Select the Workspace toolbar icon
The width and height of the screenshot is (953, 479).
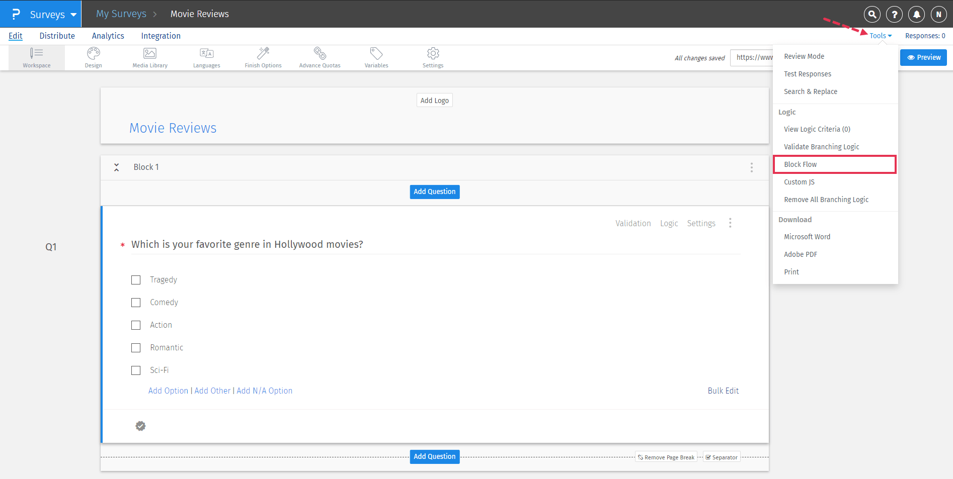[37, 58]
